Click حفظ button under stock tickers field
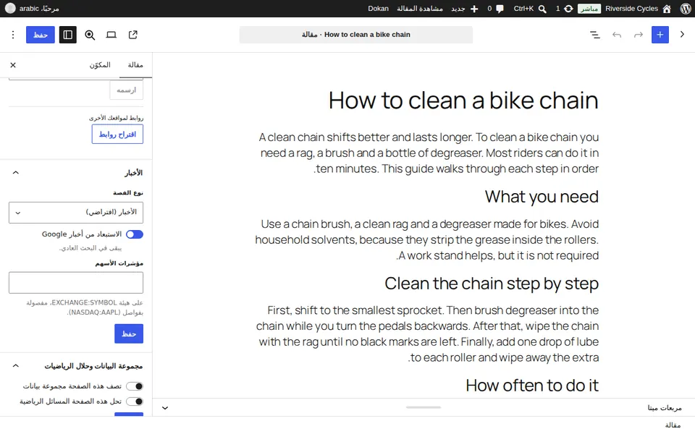Viewport: 695px width, 434px height. (129, 334)
